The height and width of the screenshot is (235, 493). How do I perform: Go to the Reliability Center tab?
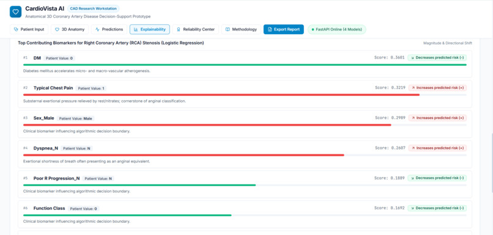[196, 29]
